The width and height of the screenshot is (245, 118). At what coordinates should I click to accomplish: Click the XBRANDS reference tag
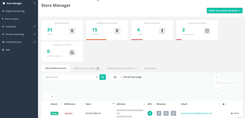tap(69, 113)
